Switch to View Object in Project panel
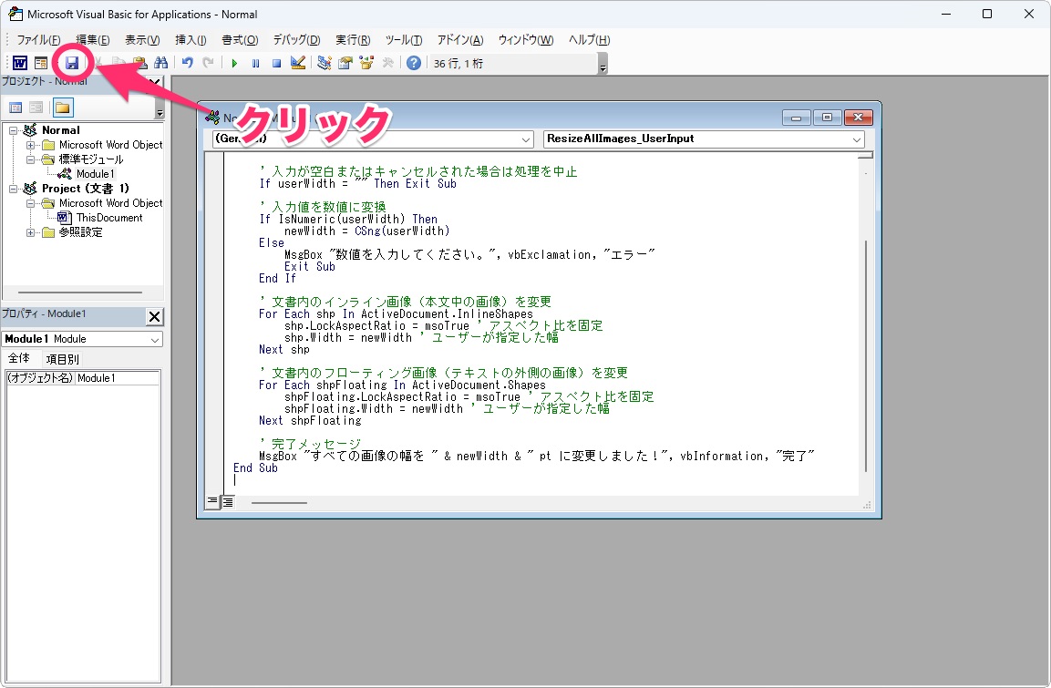Screen dimensions: 1051x688 [x=35, y=107]
